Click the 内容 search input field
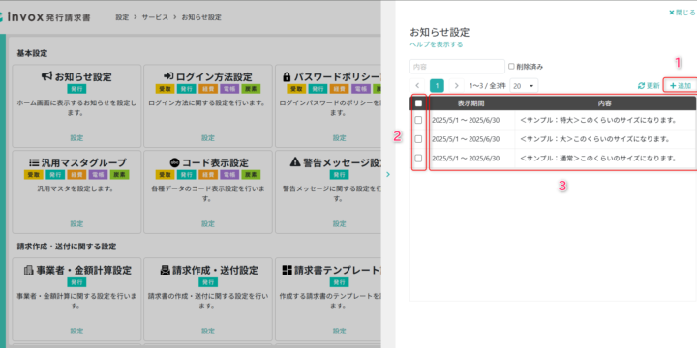 [457, 66]
